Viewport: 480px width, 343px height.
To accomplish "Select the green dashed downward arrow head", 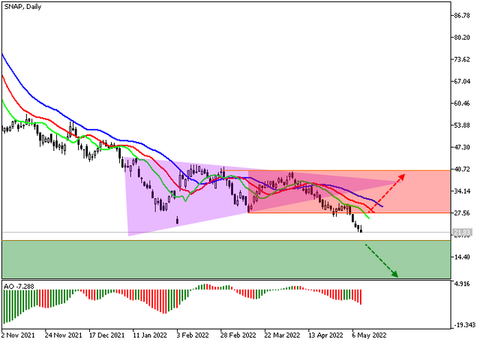I will click(394, 274).
